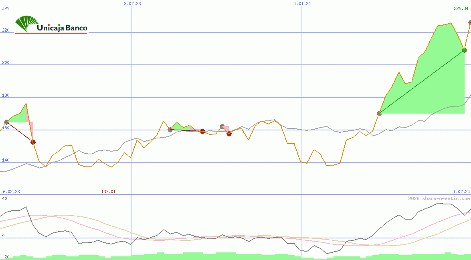Image resolution: width=471 pixels, height=260 pixels.
Task: Click the green exit marker ending the green trendline
Action: point(464,50)
